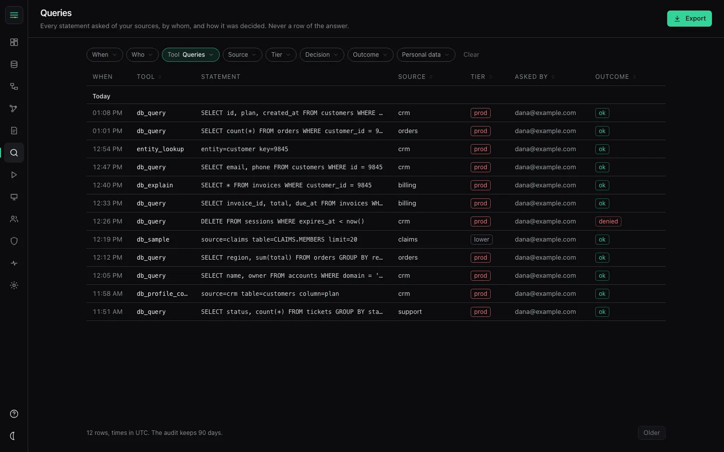Open the shield icon in the sidebar
This screenshot has height=452, width=724.
pyautogui.click(x=14, y=241)
